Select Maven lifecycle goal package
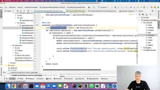 point(151,35)
